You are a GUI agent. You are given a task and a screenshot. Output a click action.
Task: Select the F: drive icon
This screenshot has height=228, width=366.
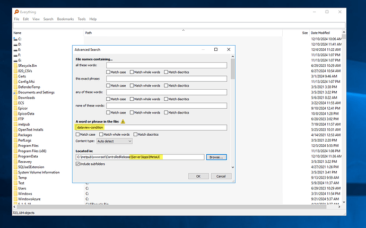15,55
